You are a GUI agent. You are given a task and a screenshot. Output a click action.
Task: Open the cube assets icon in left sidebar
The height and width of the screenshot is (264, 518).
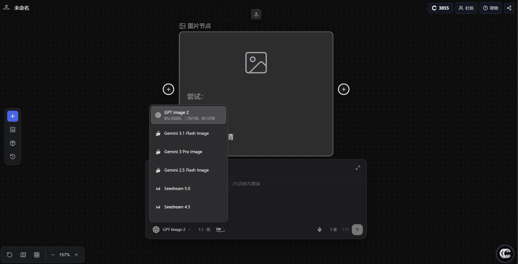[x=13, y=143]
